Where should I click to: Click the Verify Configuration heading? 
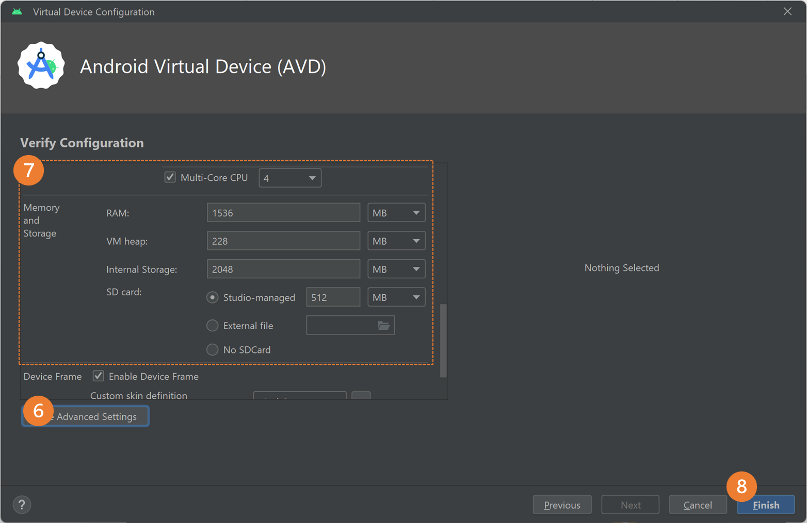point(82,143)
